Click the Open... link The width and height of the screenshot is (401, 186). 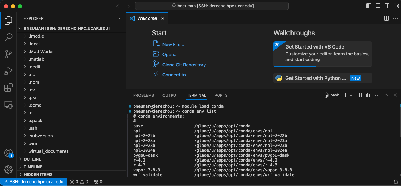(170, 54)
